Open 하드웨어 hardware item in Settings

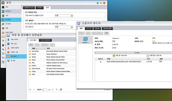tap(11, 24)
